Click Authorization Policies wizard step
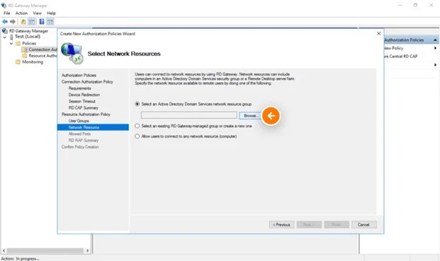The height and width of the screenshot is (261, 440). pos(79,76)
